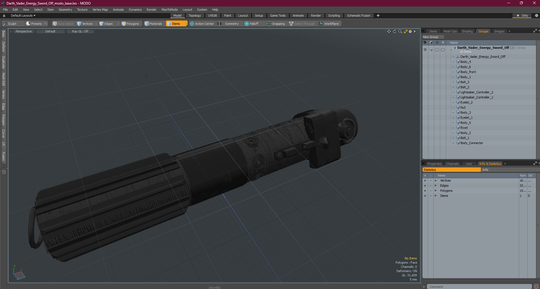The height and width of the screenshot is (289, 540).
Task: Toggle Select Through option
Action: click(302, 24)
